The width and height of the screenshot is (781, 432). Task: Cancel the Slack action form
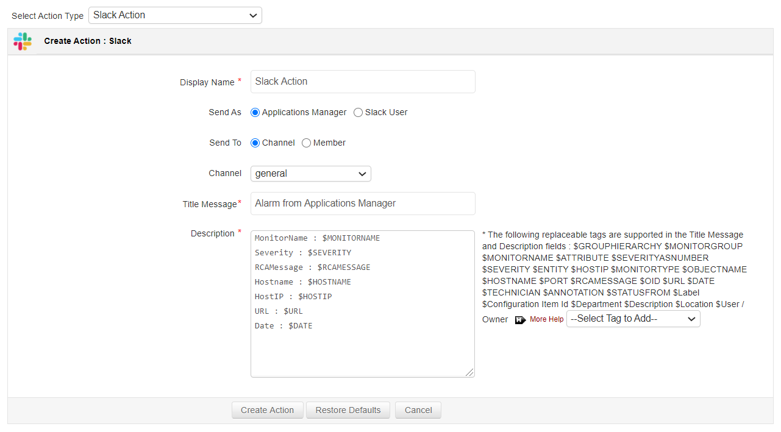point(418,410)
